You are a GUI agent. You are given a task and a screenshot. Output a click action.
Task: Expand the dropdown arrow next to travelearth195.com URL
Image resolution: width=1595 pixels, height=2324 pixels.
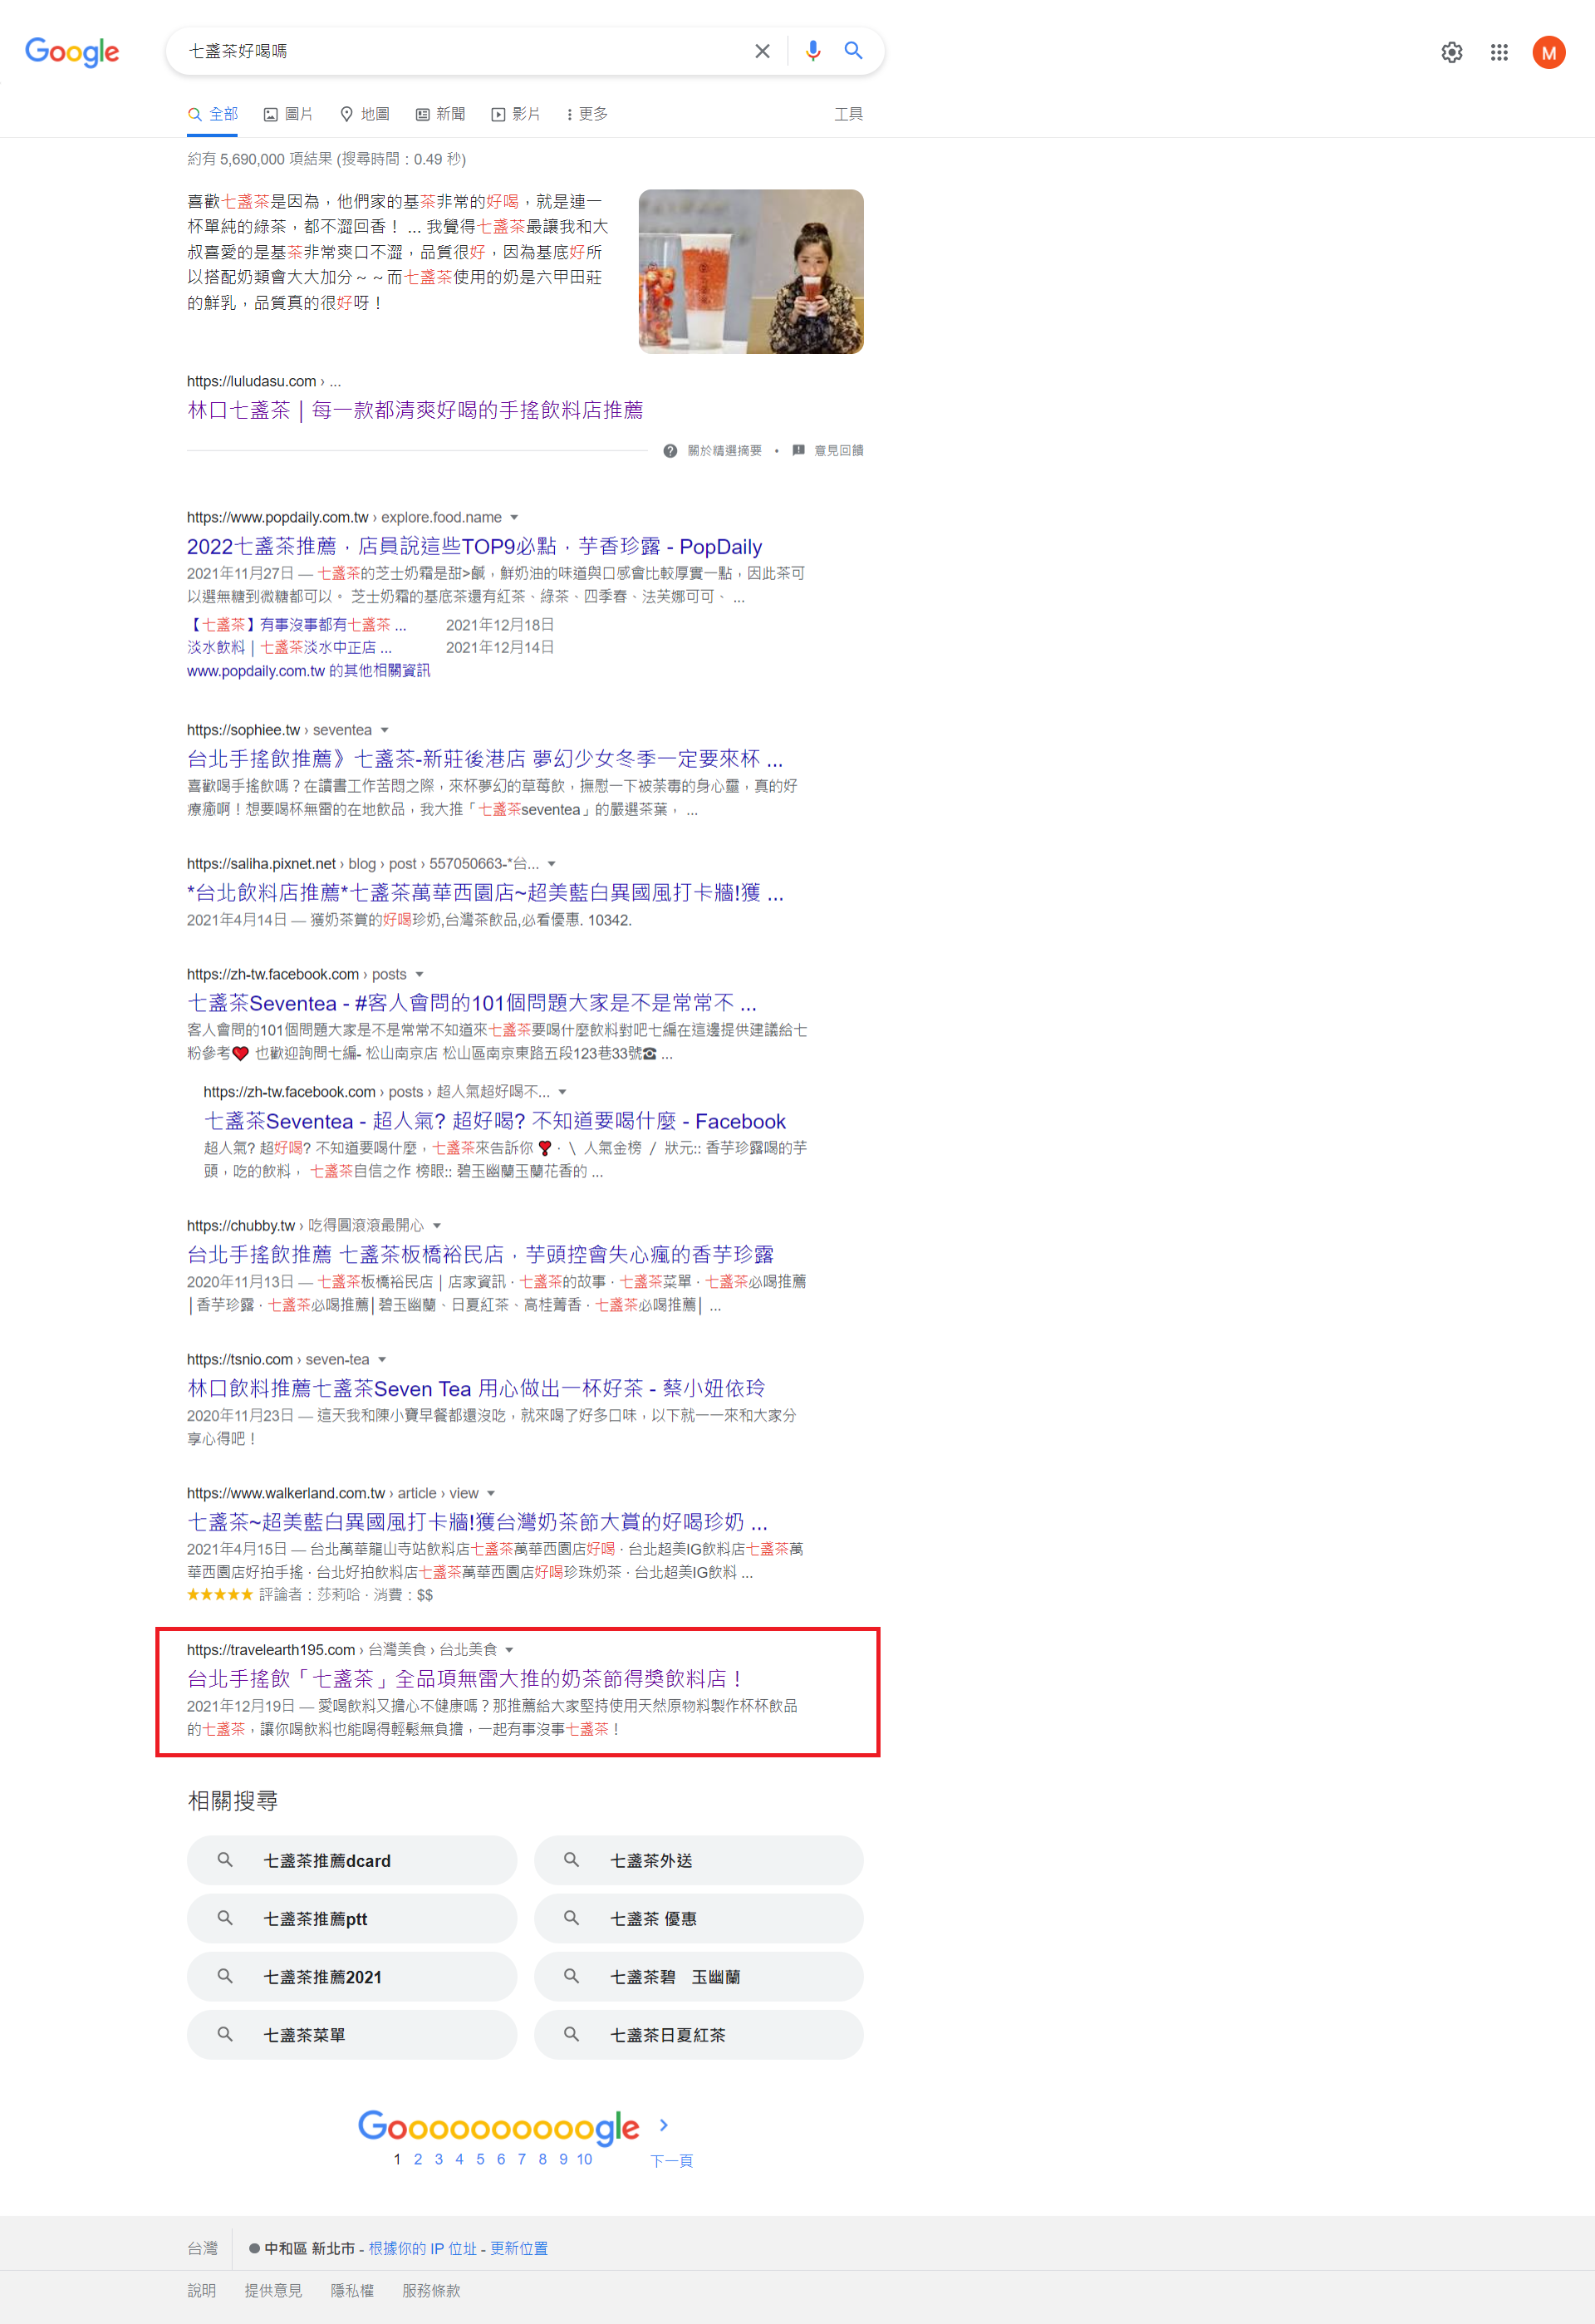(509, 1650)
